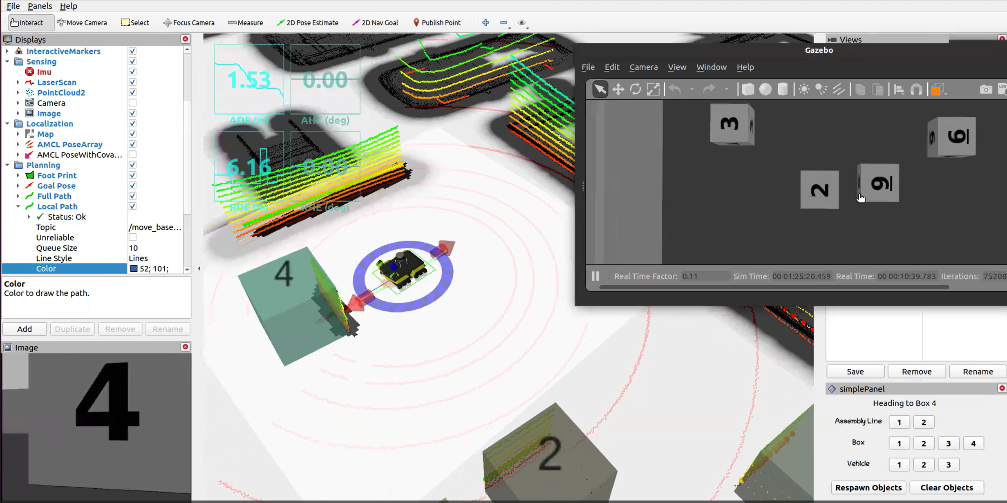The image size is (1007, 503).
Task: Insert a sphere shape in Gazebo
Action: [765, 89]
